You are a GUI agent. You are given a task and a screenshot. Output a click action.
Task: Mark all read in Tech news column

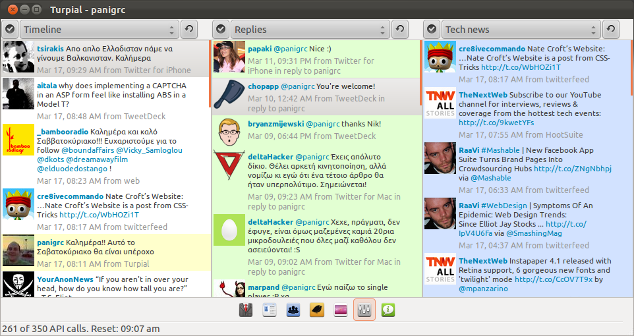(x=432, y=30)
